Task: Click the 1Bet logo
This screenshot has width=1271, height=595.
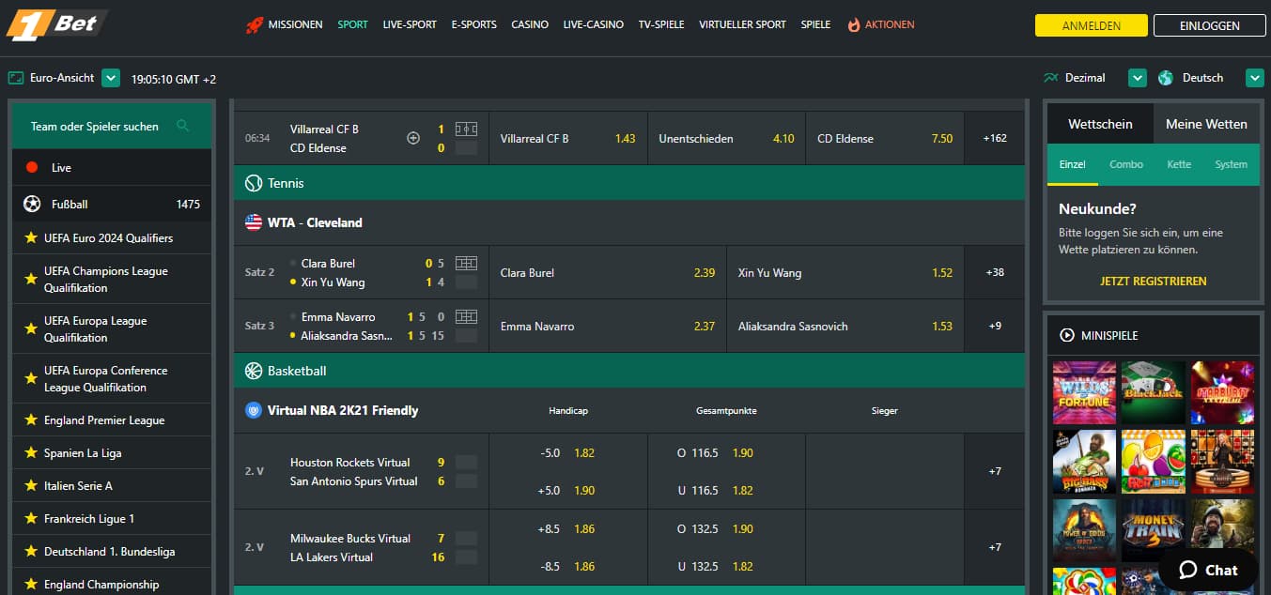Action: (x=56, y=24)
